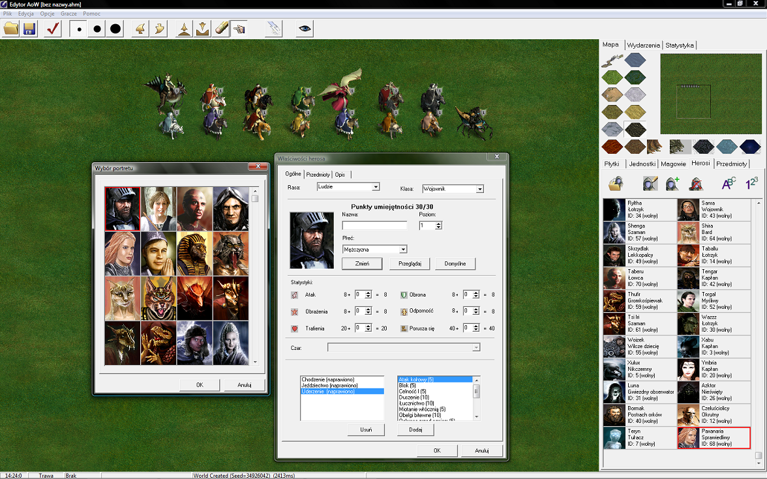
Task: Decrease the Obrona stat stepper
Action: [475, 297]
